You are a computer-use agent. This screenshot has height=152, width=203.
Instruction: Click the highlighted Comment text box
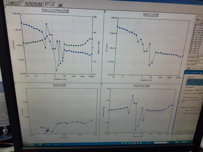click(x=195, y=82)
